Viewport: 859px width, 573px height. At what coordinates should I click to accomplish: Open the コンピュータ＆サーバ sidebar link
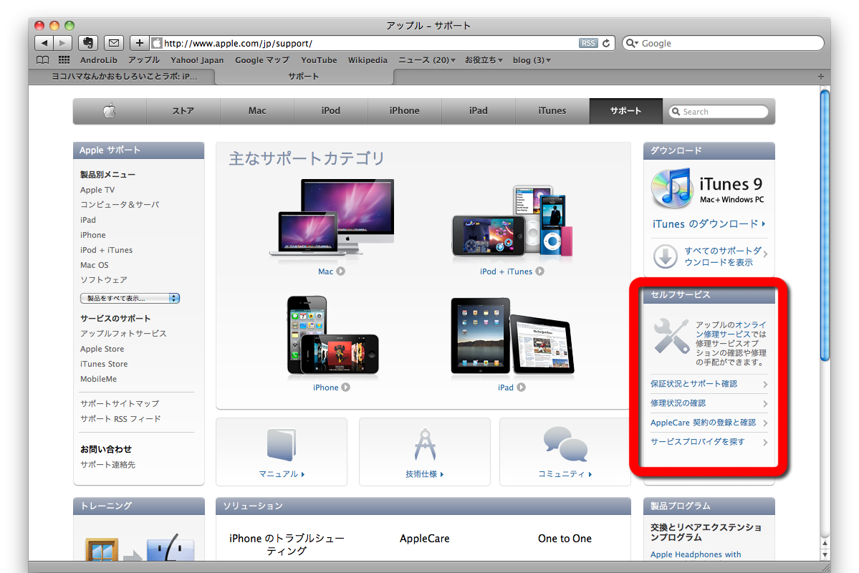120,205
